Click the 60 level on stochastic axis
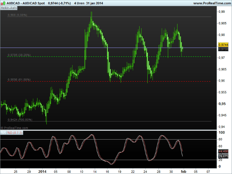 220,146
